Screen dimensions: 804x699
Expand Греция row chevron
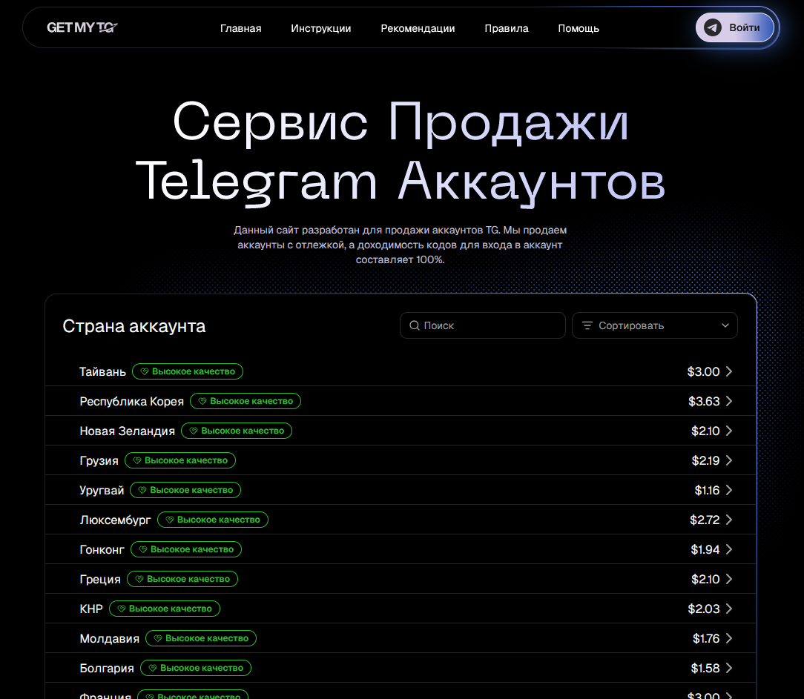(729, 579)
